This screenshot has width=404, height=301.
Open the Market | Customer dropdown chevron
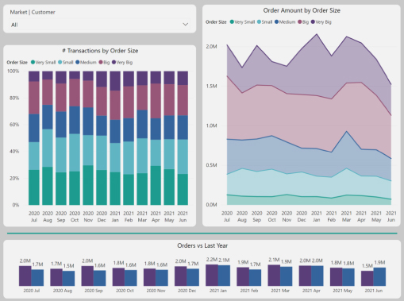point(186,25)
